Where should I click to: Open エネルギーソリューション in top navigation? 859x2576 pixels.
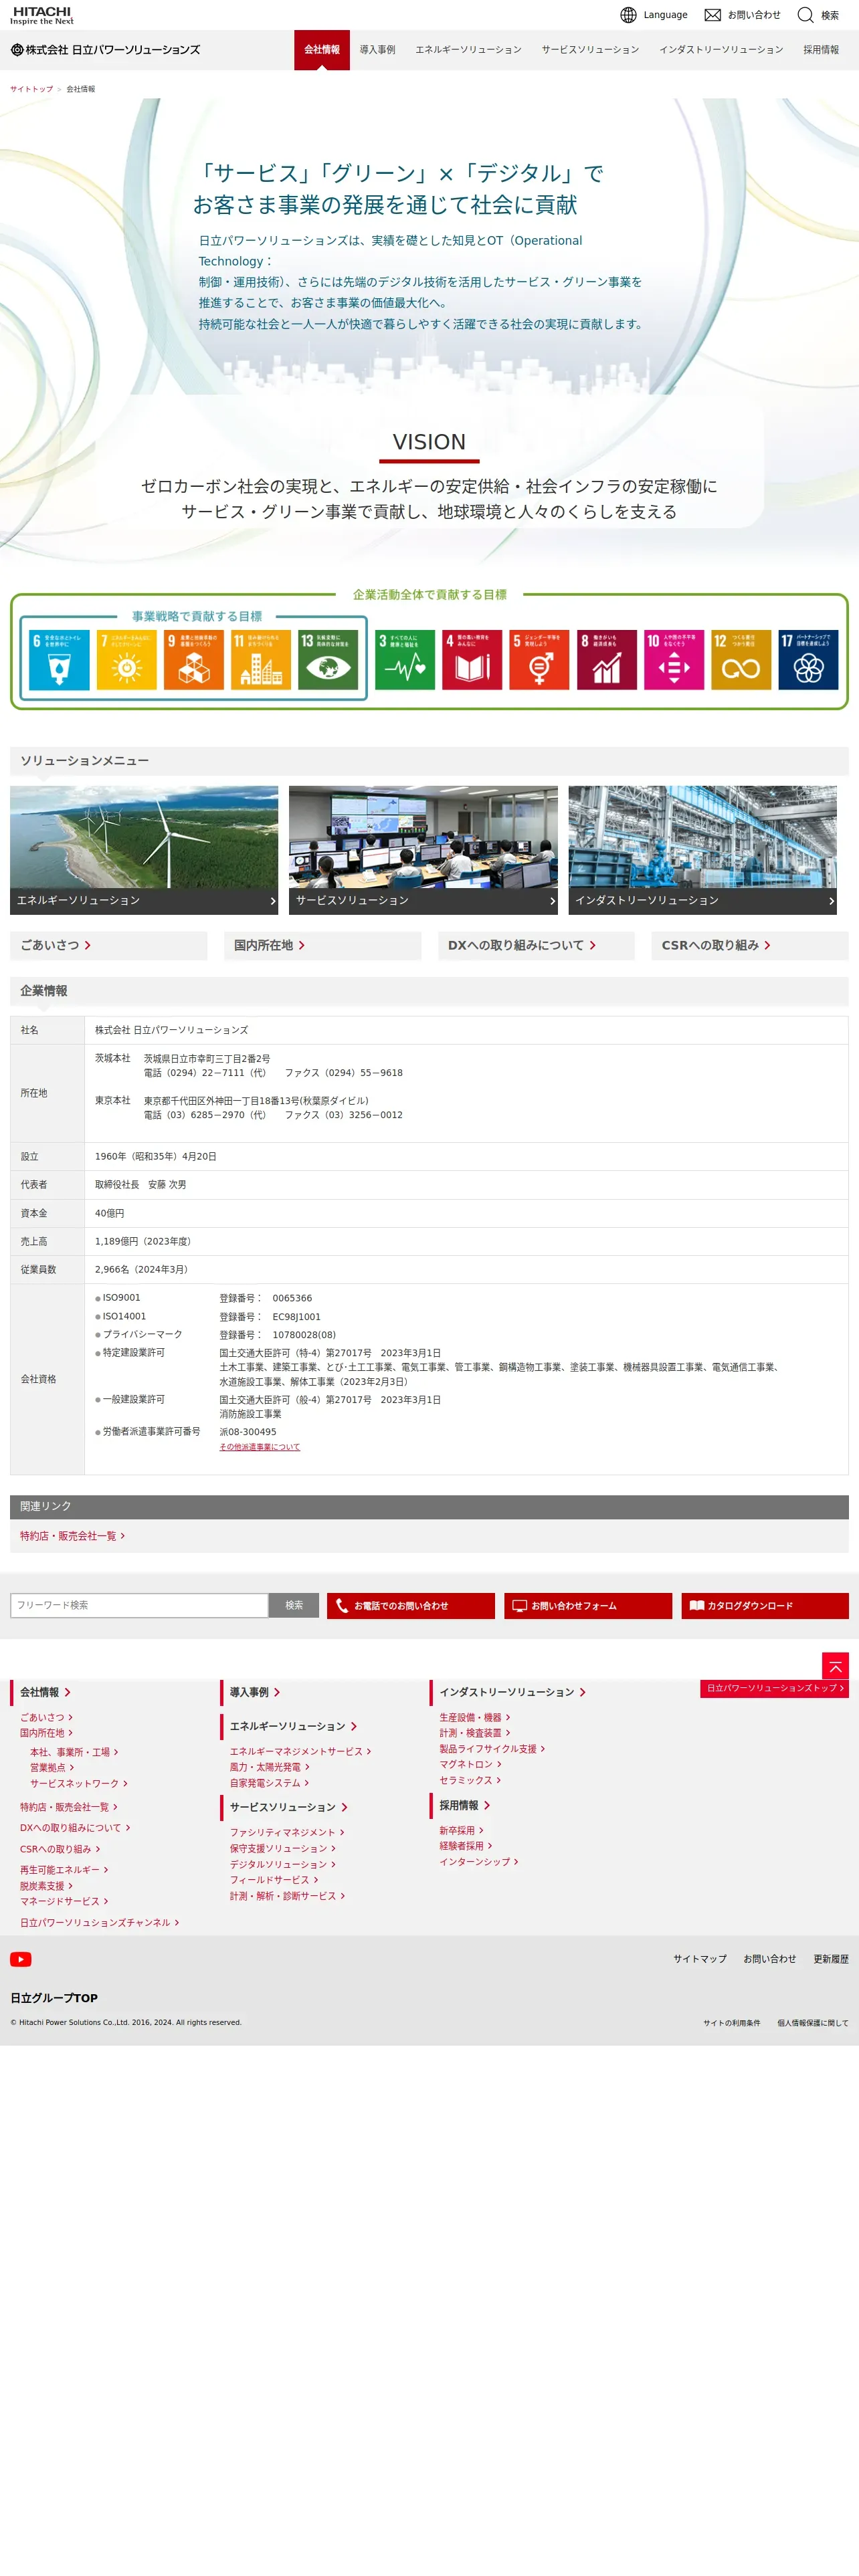(469, 50)
